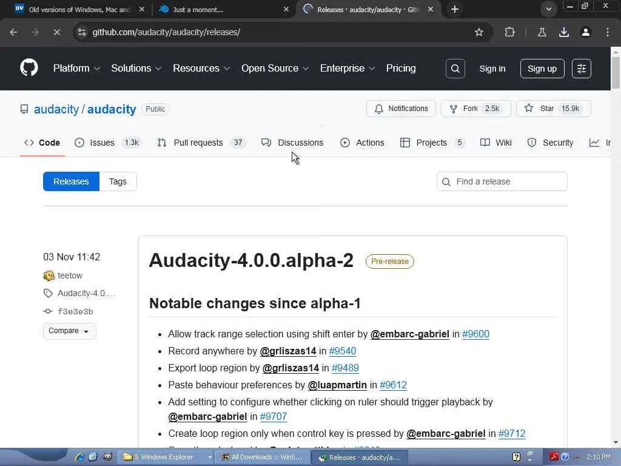
Task: Go back to the previous page
Action: 13,32
